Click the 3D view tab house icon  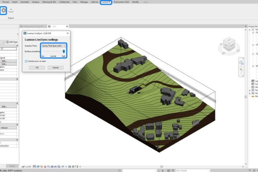[x=49, y=26]
